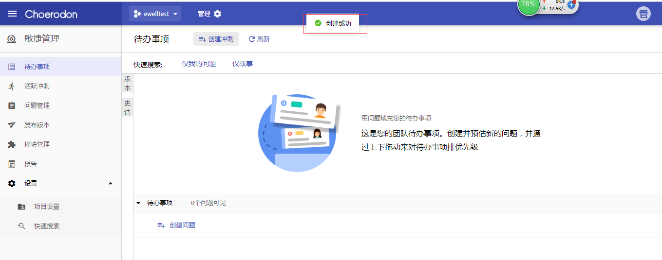This screenshot has width=662, height=260.
Task: Click the 刷新 button
Action: click(x=259, y=39)
